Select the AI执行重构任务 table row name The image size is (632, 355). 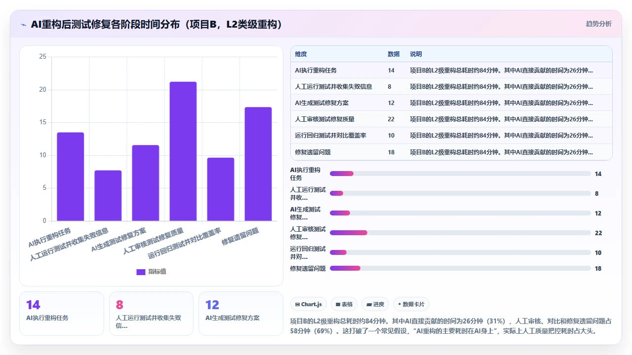tap(316, 71)
